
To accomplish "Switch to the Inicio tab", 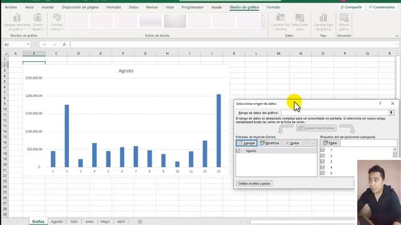I will [x=29, y=7].
